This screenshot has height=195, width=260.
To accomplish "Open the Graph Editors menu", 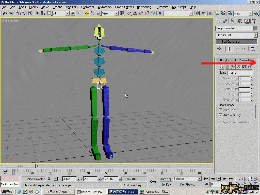I will [x=124, y=7].
